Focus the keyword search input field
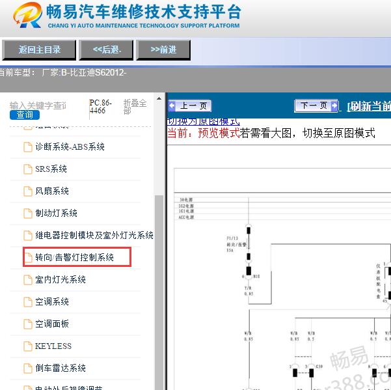This screenshot has height=390, width=391. (38, 105)
